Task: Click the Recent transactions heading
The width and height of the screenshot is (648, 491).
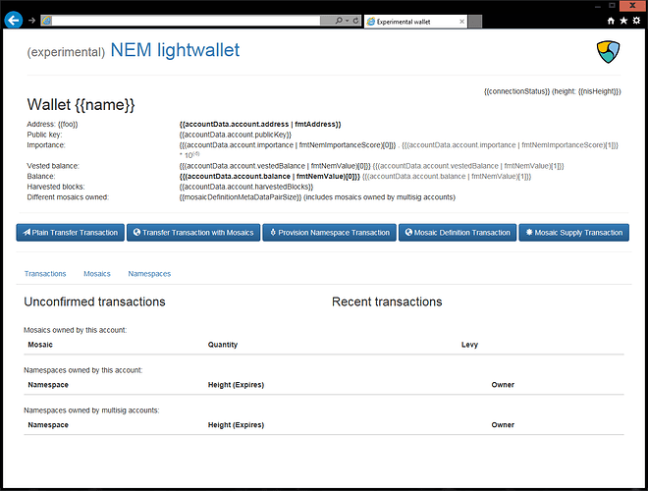Action: [387, 301]
